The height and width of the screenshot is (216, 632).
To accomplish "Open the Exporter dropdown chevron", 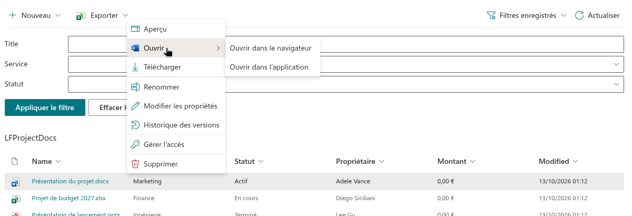I will (x=124, y=16).
